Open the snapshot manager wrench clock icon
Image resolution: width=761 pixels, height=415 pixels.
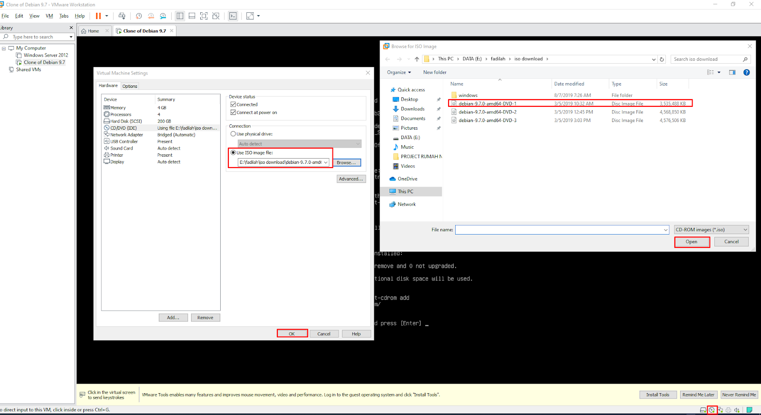click(163, 16)
